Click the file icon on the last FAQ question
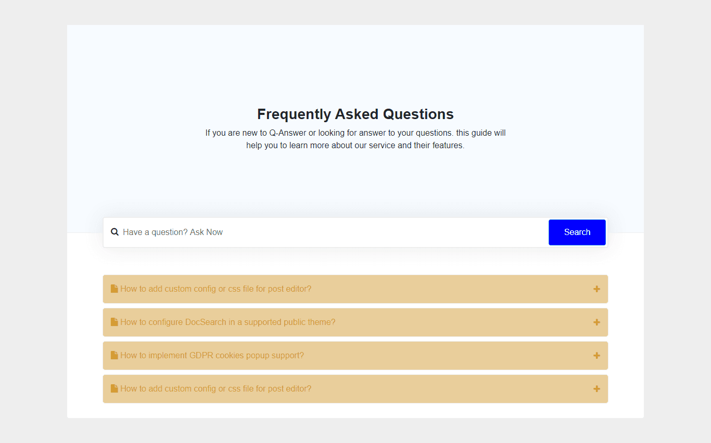The image size is (711, 443). [114, 388]
